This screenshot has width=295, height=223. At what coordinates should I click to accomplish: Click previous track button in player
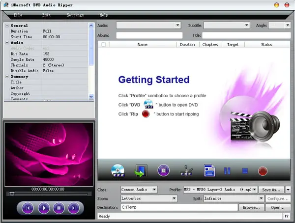pyautogui.click(x=28, y=208)
